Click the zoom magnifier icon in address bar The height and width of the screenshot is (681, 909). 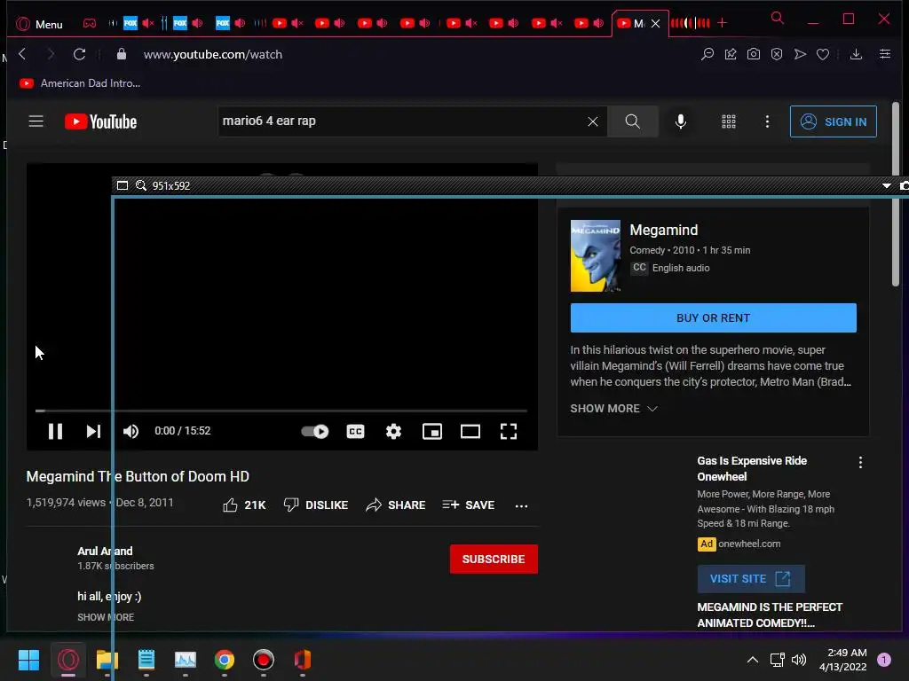[x=707, y=54]
